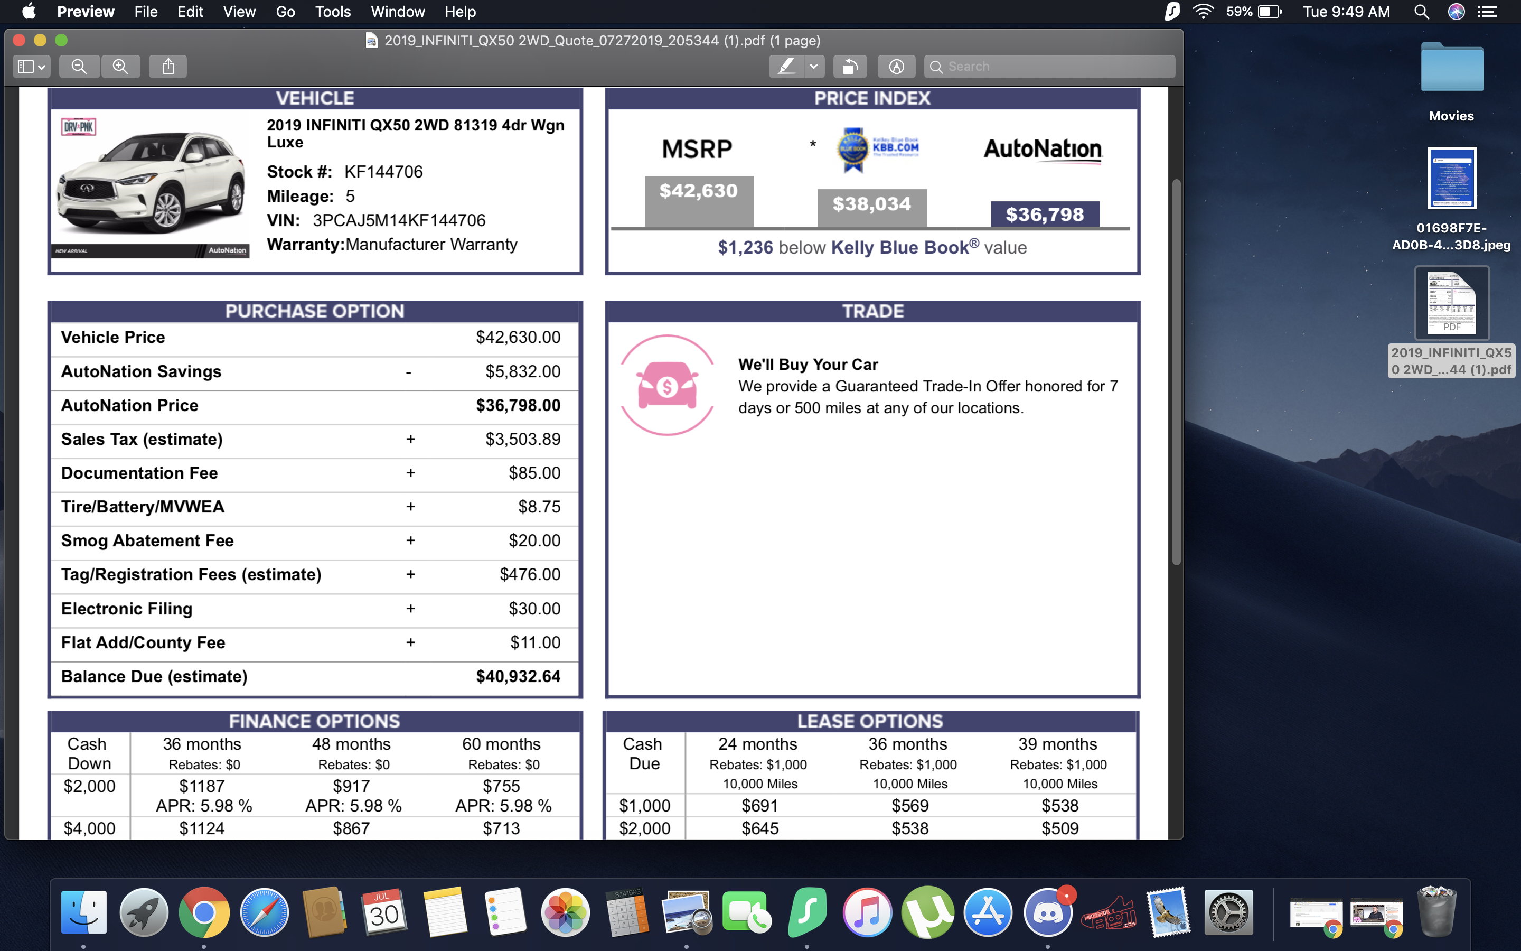1521x951 pixels.
Task: Open the sidebar view options button
Action: point(32,66)
